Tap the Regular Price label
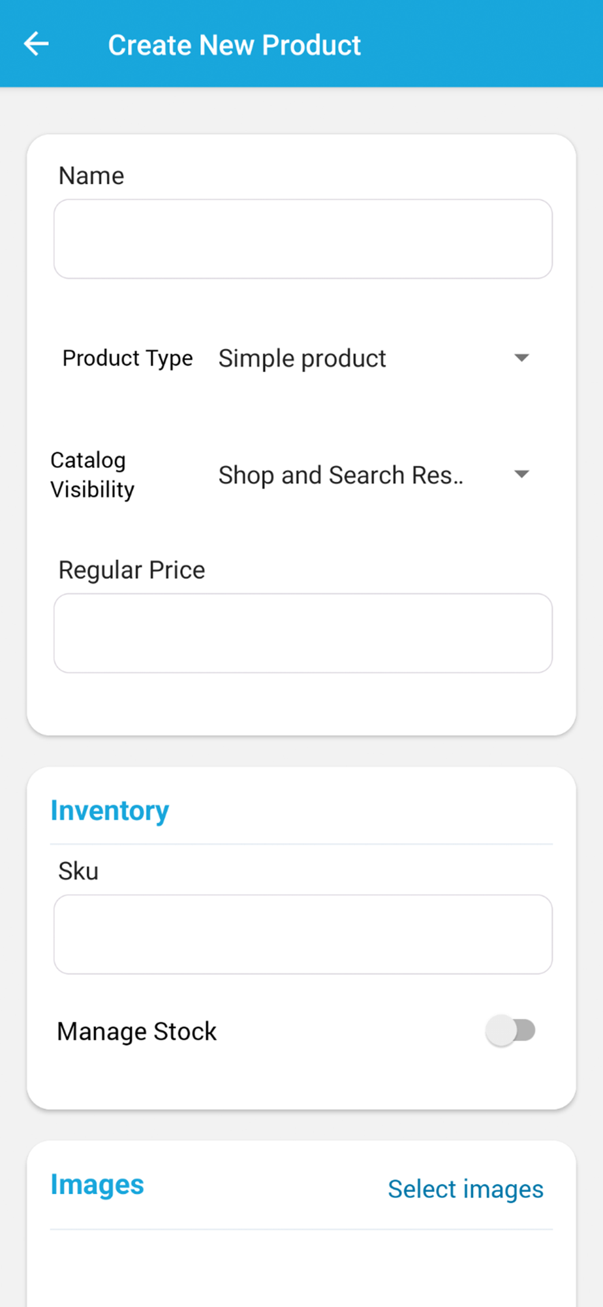 (x=132, y=570)
